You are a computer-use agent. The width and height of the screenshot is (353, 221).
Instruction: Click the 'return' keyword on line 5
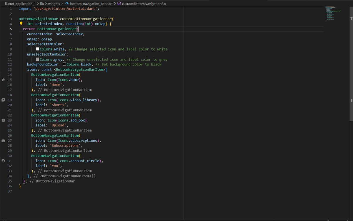(29, 29)
